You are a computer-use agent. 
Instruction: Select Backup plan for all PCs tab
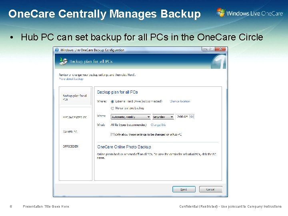[75, 97]
